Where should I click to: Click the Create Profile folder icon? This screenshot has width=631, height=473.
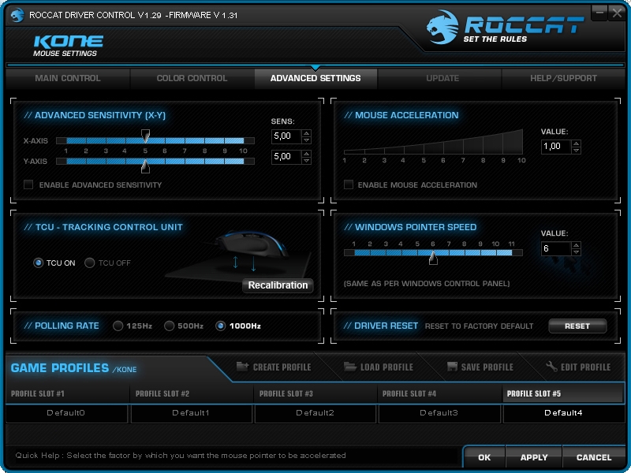(242, 367)
